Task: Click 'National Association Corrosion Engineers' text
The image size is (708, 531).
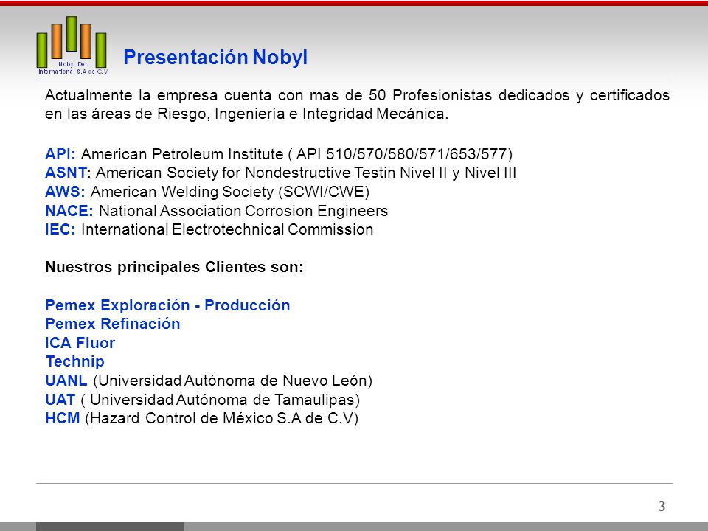Action: [243, 211]
